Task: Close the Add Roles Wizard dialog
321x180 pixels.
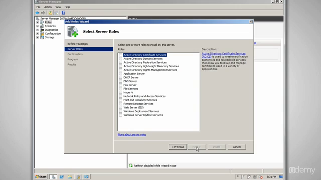Action: (x=251, y=21)
